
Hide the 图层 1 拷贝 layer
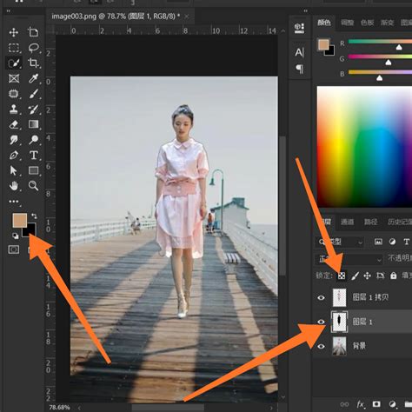pos(321,297)
